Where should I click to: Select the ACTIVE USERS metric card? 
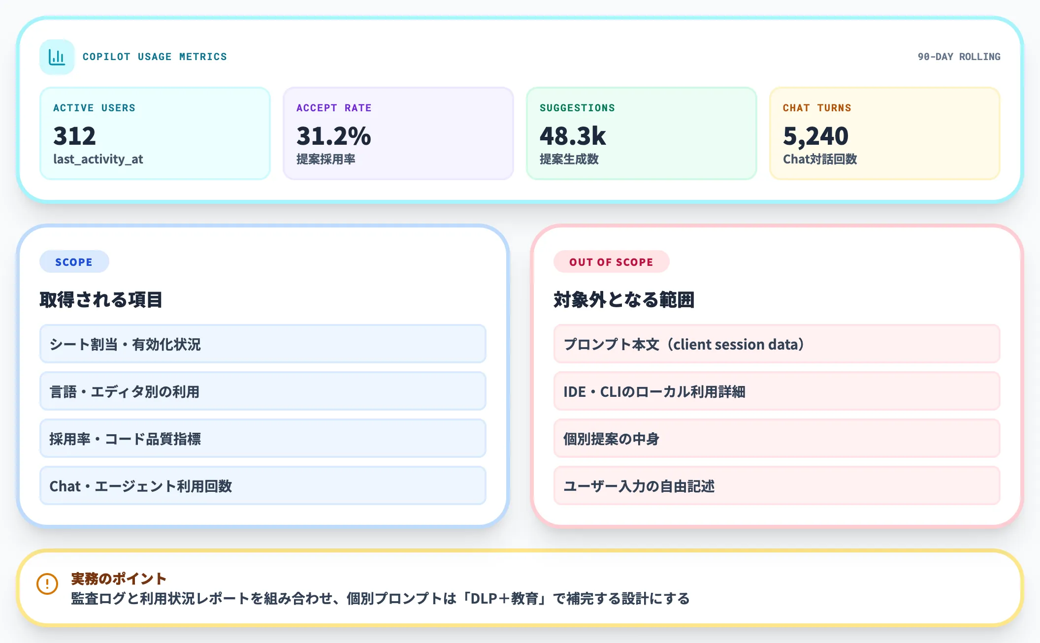pos(155,133)
